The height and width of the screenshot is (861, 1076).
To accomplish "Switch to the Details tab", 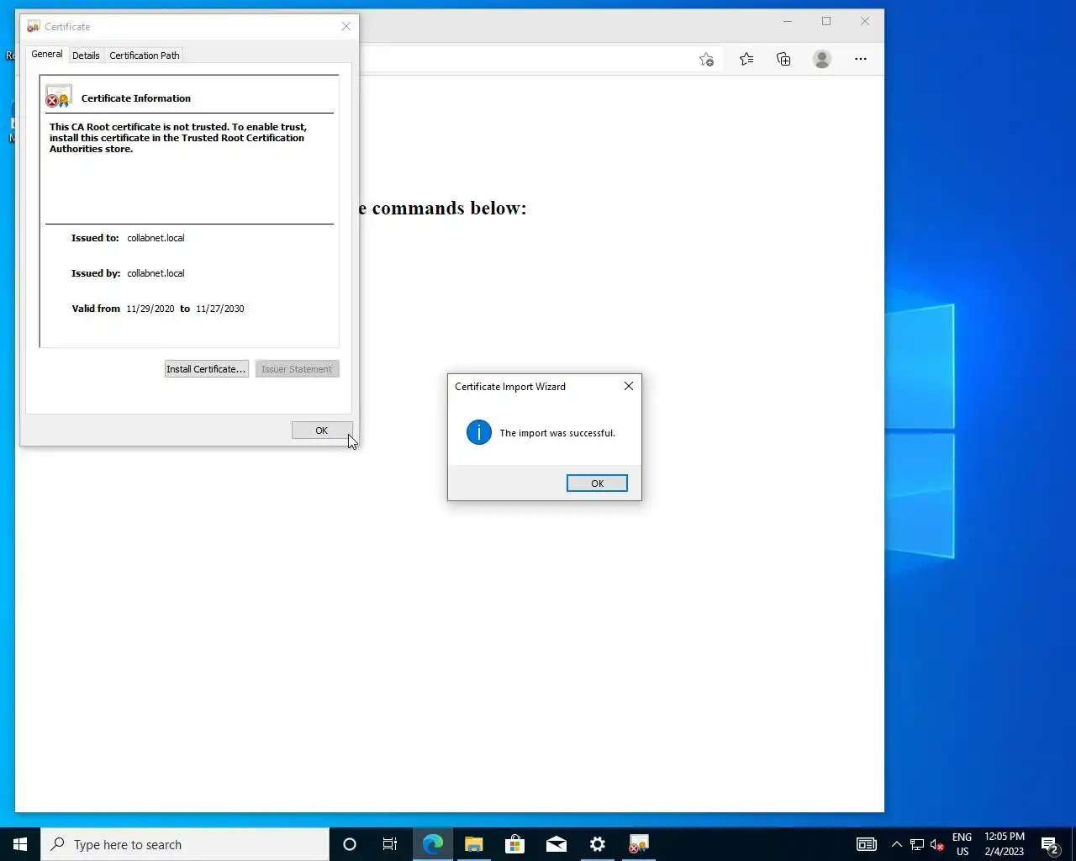I will coord(86,55).
